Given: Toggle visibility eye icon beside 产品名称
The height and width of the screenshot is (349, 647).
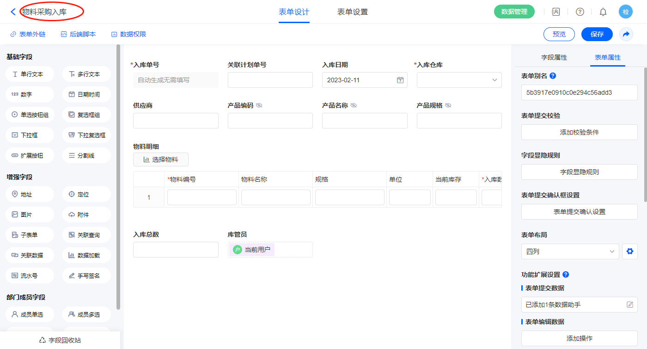Looking at the screenshot, I should pos(354,105).
